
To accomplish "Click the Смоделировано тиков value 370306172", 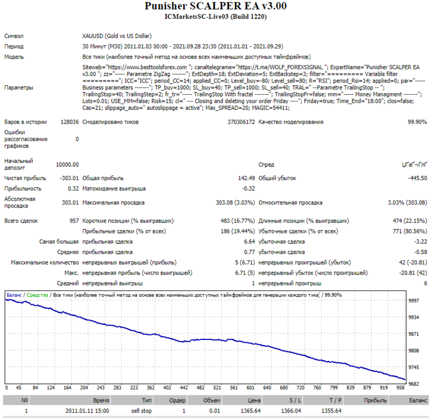I will click(241, 121).
